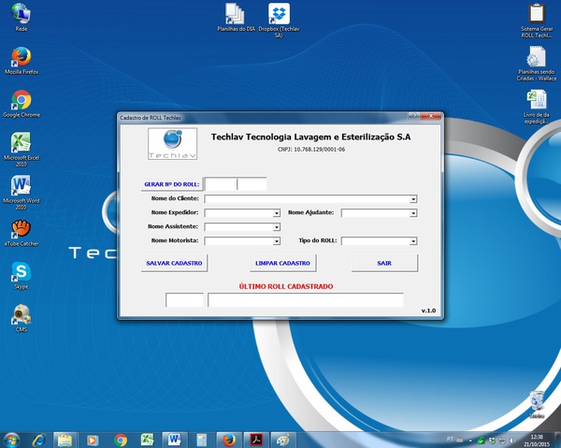Image resolution: width=561 pixels, height=448 pixels.
Task: Click the ÚLTIMO ROLL CADASTRADO label
Action: pos(286,286)
